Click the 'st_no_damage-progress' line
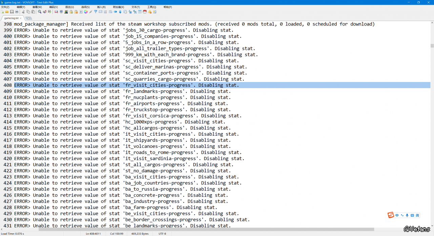This screenshot has height=236, width=434. 123,171
